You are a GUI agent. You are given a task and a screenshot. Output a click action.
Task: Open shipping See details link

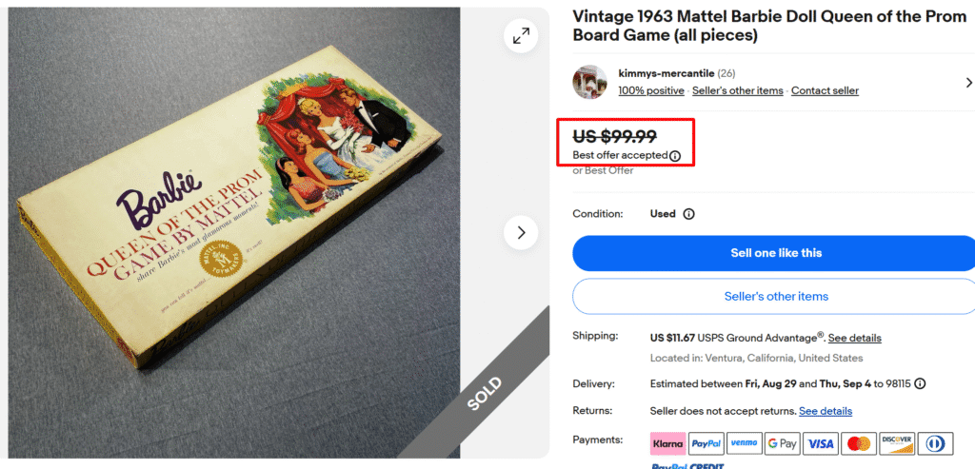854,338
